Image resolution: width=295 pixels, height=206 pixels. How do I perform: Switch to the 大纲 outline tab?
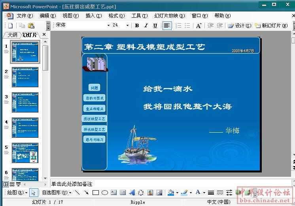pos(13,35)
